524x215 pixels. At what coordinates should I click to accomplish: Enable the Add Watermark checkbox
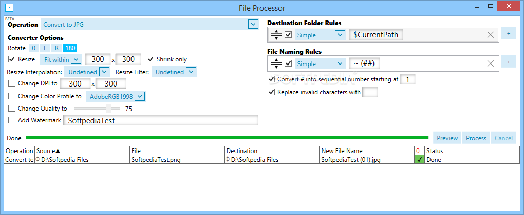pyautogui.click(x=12, y=120)
